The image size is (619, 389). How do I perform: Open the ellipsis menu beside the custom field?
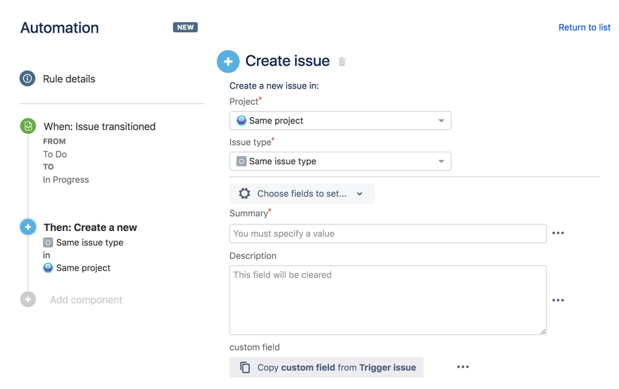(463, 367)
